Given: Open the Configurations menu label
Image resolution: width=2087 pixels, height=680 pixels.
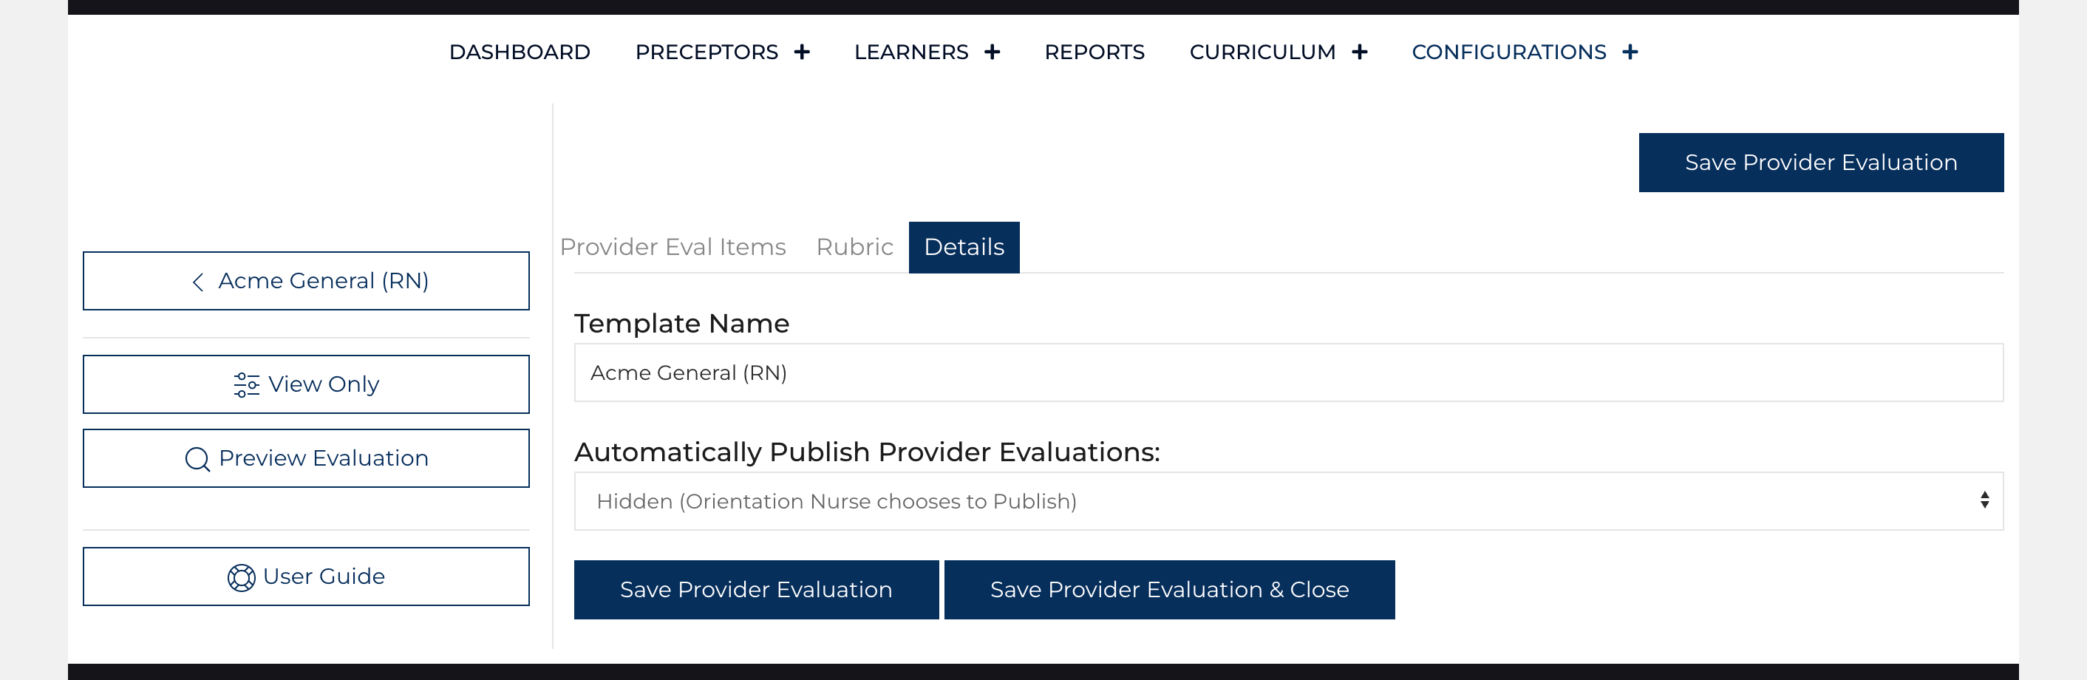Looking at the screenshot, I should tap(1508, 52).
